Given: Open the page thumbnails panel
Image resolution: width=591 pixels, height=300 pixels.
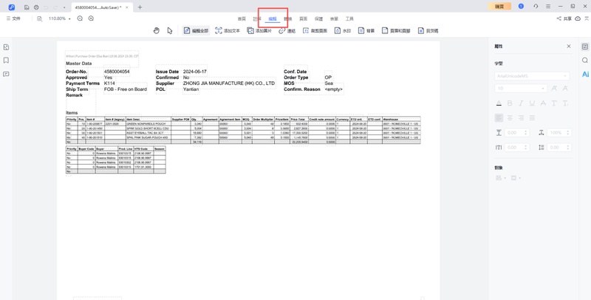Looking at the screenshot, I should pyautogui.click(x=6, y=47).
